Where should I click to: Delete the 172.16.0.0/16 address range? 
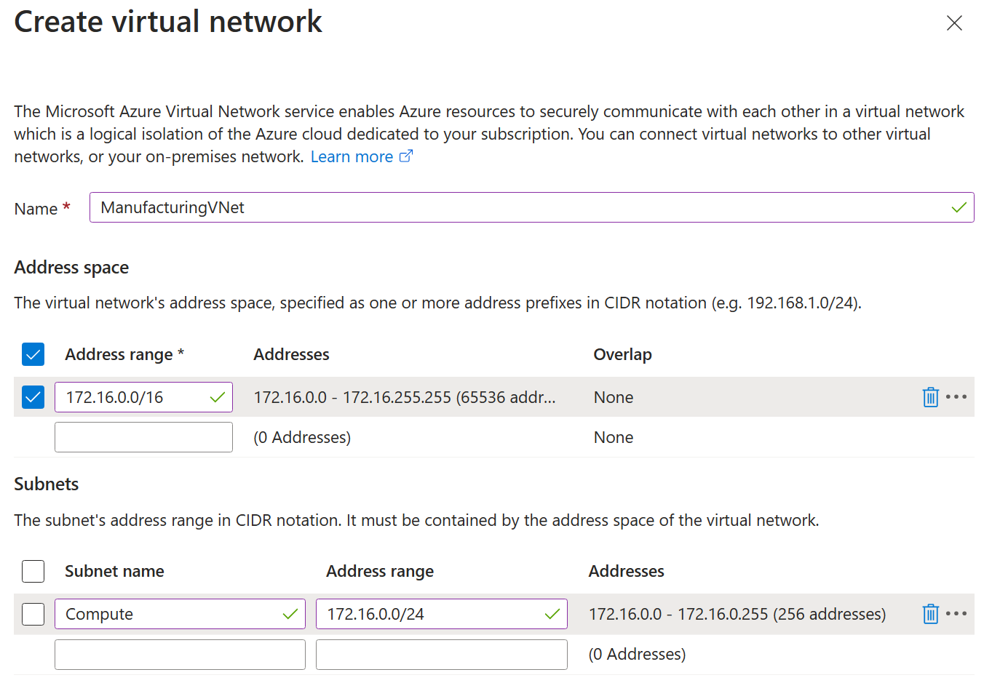click(930, 397)
